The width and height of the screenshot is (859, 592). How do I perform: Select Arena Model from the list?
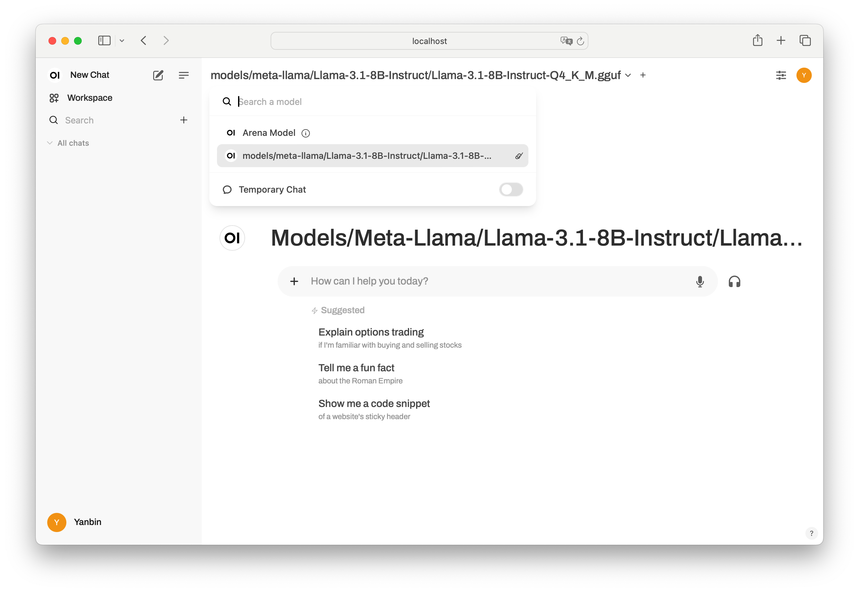[269, 133]
